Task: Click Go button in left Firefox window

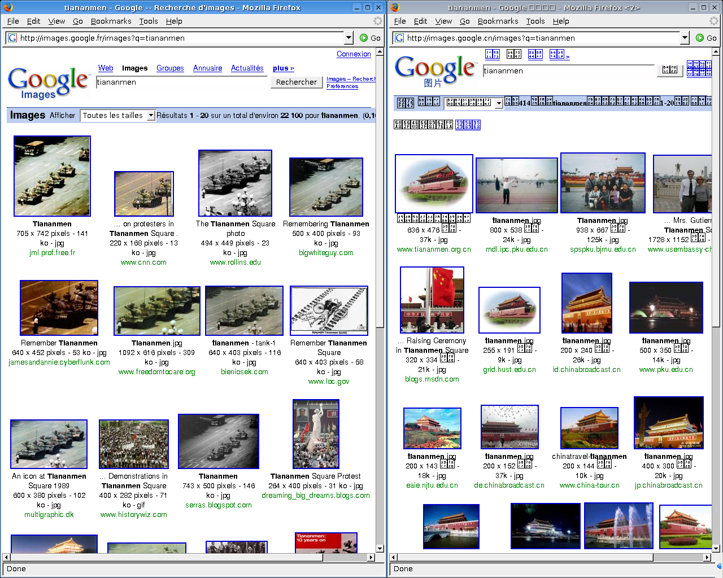Action: tap(370, 38)
